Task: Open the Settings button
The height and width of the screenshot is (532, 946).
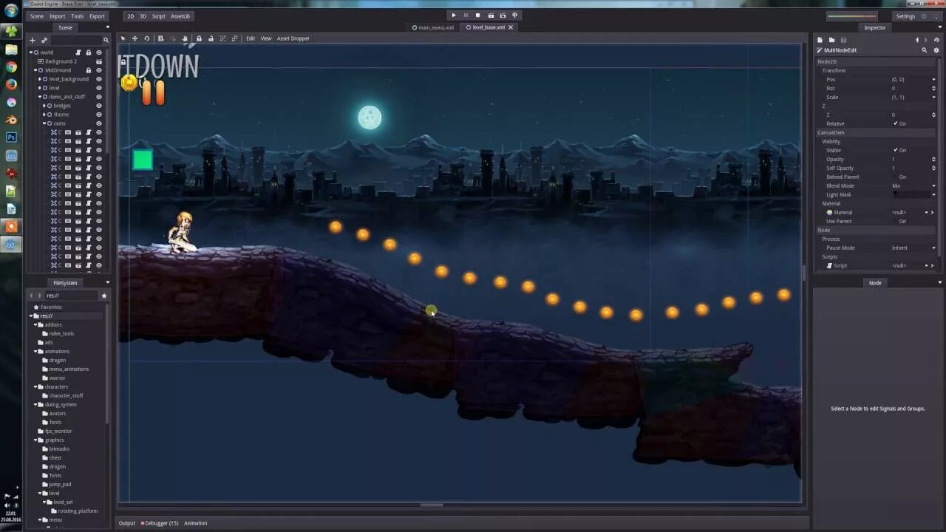Action: [x=905, y=16]
